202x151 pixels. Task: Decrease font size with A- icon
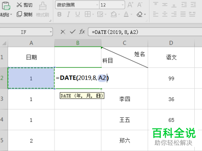click(140, 5)
